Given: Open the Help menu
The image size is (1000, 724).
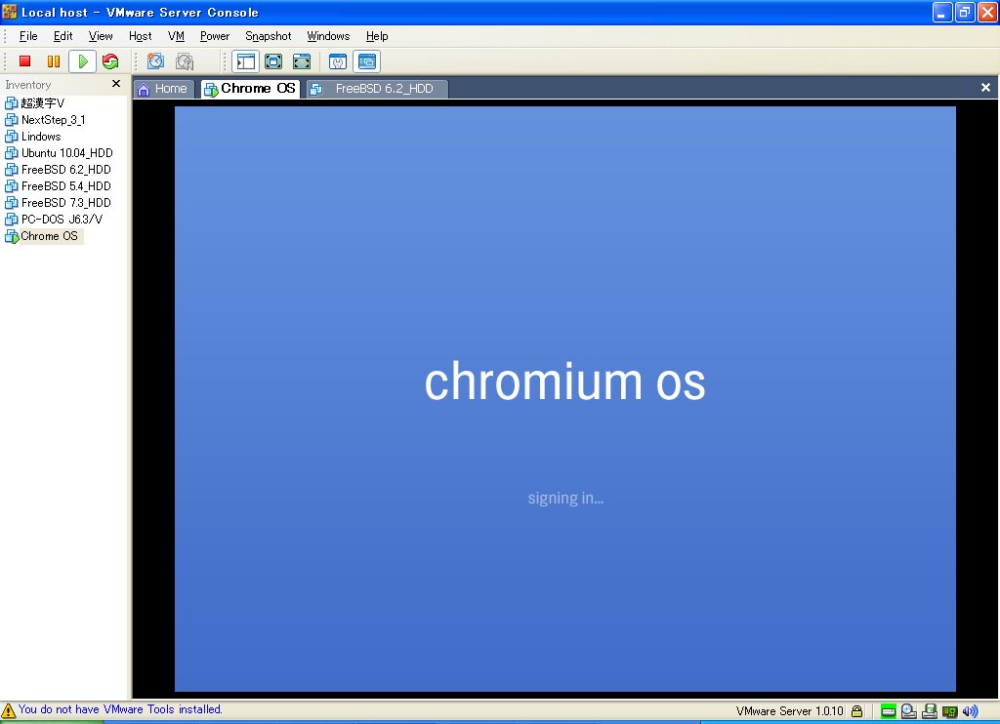Looking at the screenshot, I should point(377,36).
